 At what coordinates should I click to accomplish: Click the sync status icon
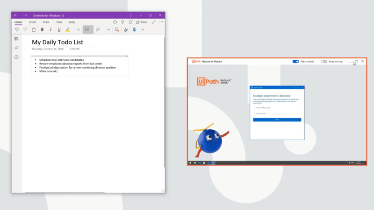[115, 22]
